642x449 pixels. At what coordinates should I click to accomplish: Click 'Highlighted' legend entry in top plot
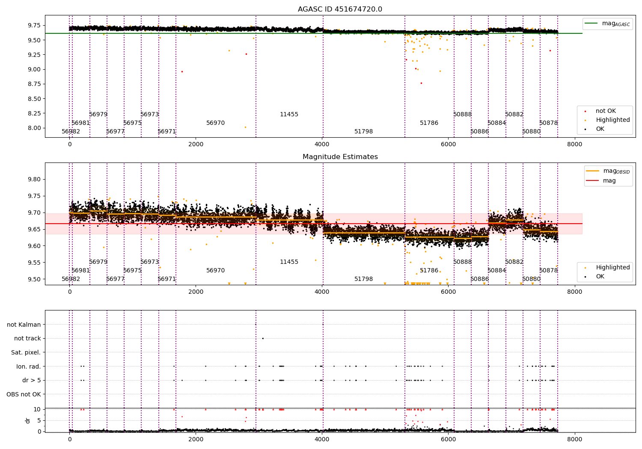coord(607,120)
